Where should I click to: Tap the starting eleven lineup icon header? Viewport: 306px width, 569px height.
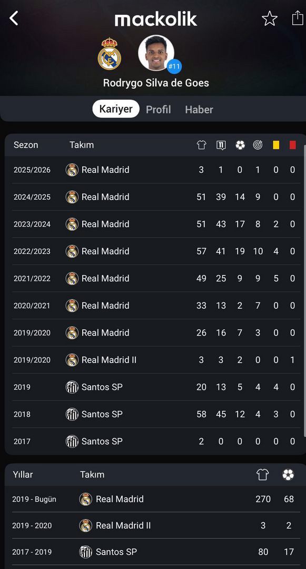[x=221, y=145]
